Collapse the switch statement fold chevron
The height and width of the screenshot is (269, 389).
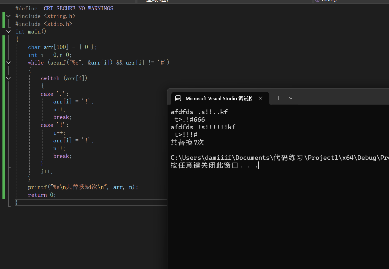pyautogui.click(x=8, y=78)
